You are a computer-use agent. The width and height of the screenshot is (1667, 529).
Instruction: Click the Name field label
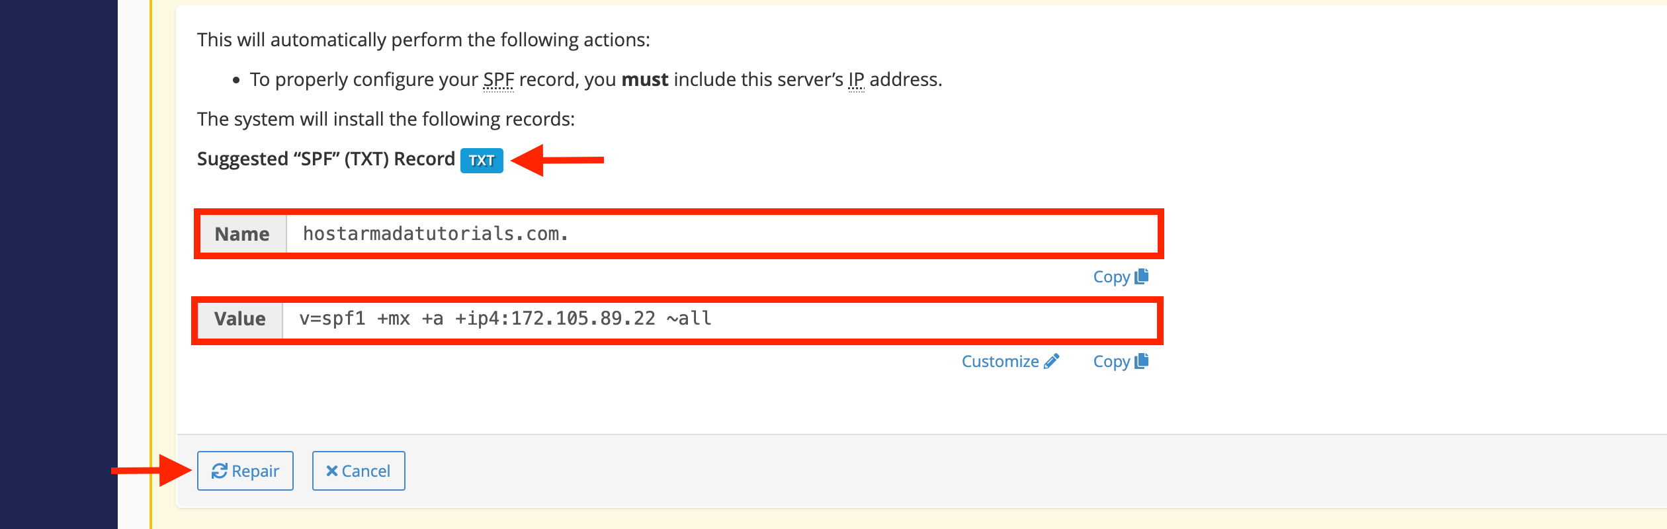point(243,234)
